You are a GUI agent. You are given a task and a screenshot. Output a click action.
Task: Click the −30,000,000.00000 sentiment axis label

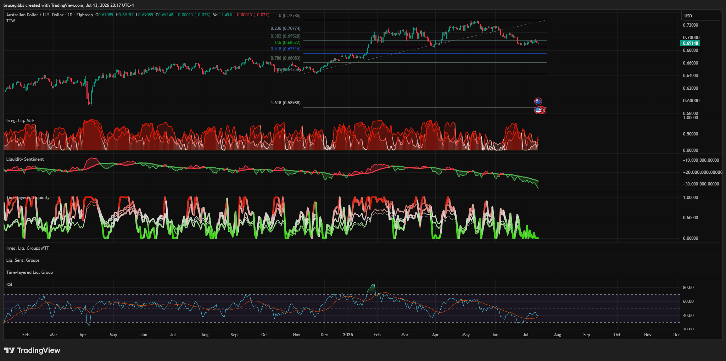[x=701, y=184]
